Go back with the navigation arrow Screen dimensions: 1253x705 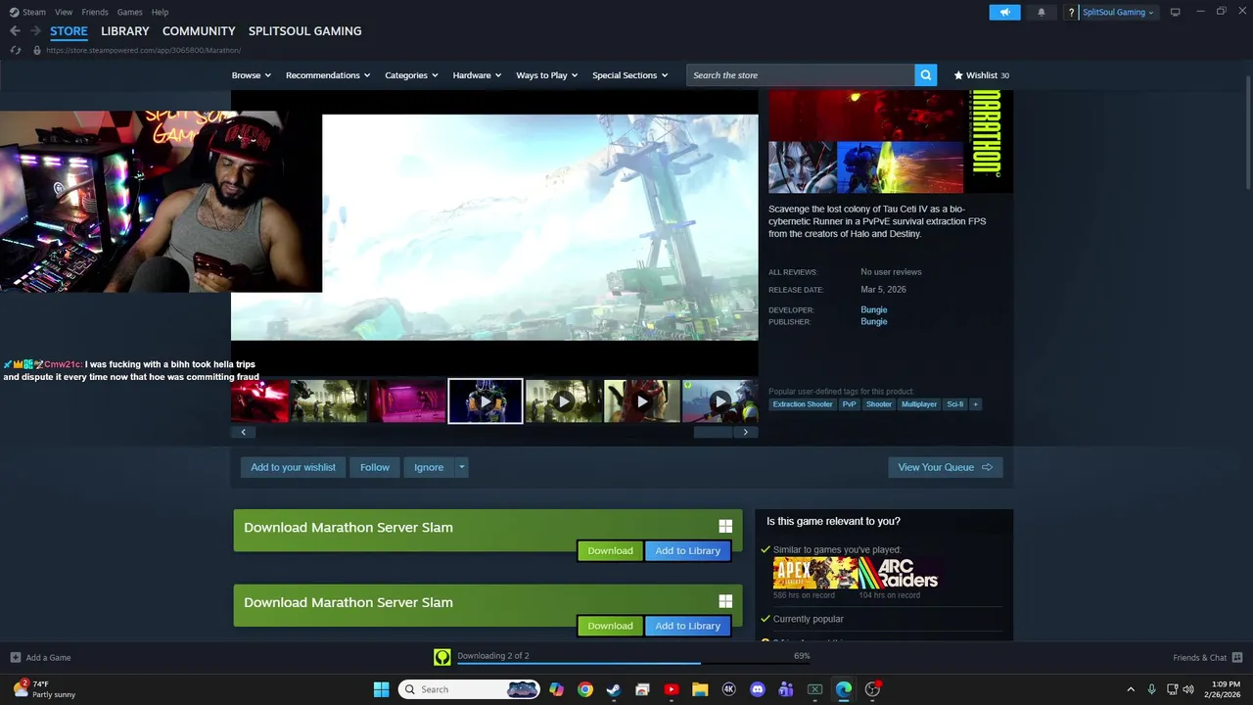15,31
